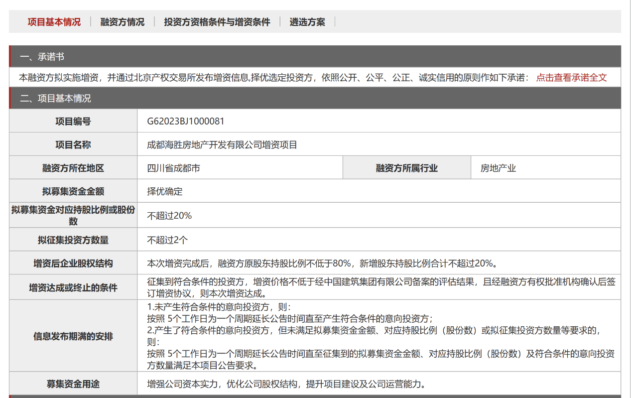This screenshot has width=631, height=398.
Task: Go to the 遴选方案 tab
Action: point(307,22)
